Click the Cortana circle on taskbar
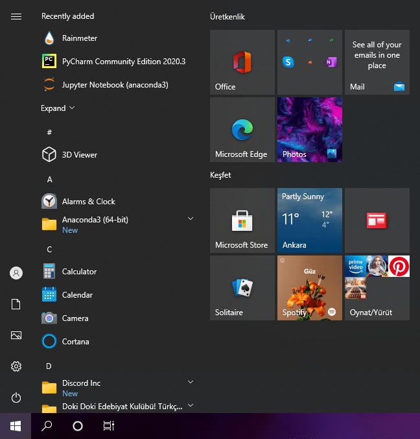The image size is (420, 439). 78,426
